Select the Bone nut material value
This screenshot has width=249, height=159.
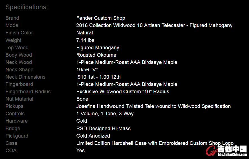point(82,99)
